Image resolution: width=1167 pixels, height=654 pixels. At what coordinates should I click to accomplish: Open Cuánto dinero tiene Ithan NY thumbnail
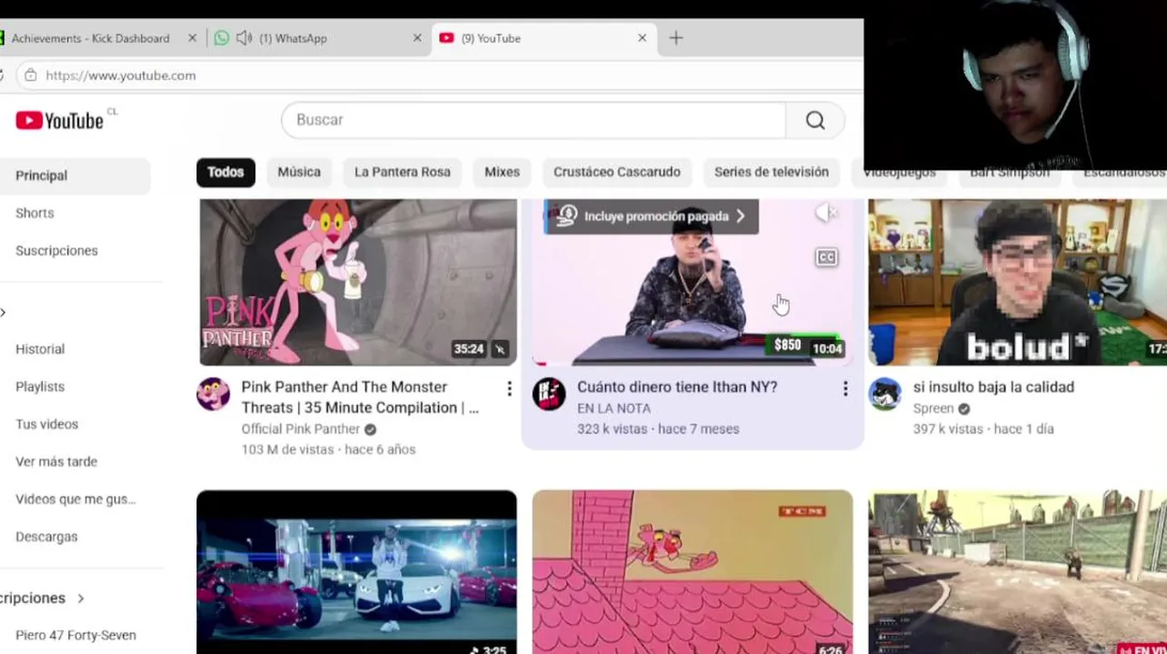[x=693, y=282]
